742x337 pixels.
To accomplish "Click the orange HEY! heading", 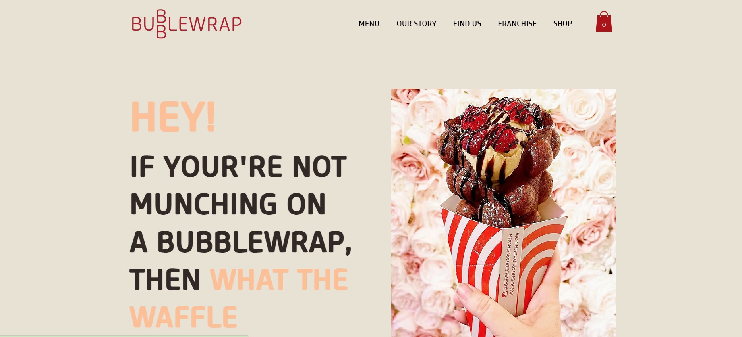I will coord(173,117).
